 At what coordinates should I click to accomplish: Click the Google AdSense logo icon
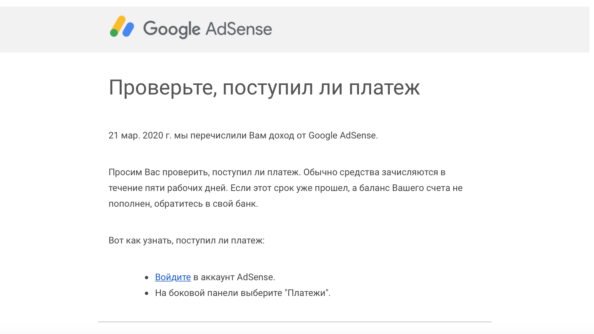122,26
